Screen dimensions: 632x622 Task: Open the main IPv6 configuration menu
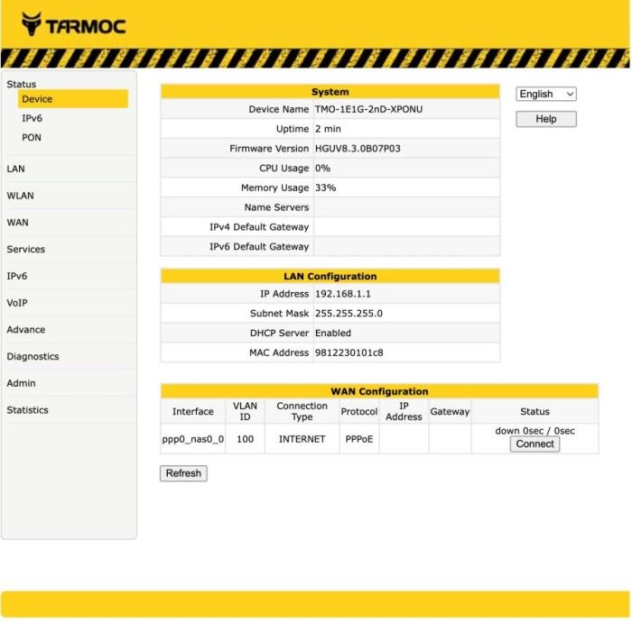click(17, 276)
